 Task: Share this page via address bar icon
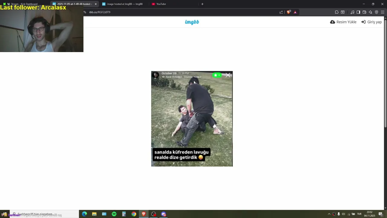pyautogui.click(x=281, y=12)
